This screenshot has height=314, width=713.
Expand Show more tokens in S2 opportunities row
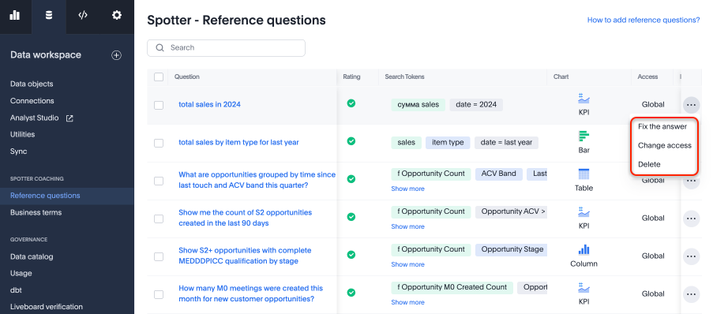click(x=408, y=226)
